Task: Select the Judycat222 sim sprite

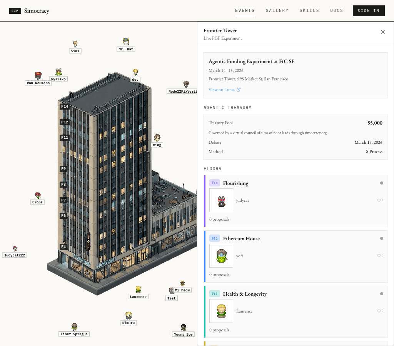Action: click(x=15, y=249)
